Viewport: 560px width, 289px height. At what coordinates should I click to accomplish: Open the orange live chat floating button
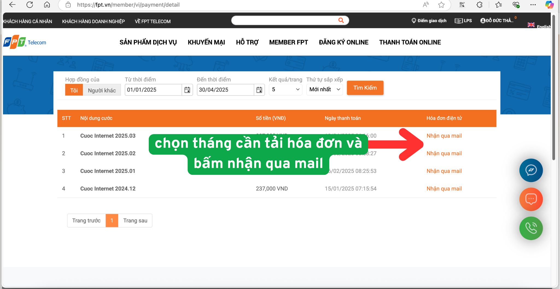click(x=531, y=199)
